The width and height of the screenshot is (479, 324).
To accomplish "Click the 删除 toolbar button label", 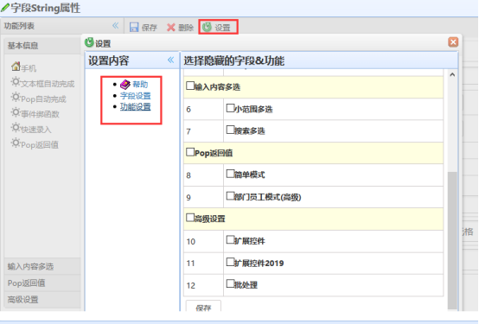I will pyautogui.click(x=186, y=28).
